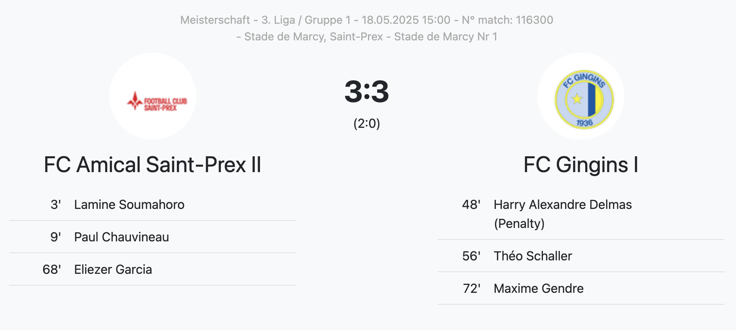Click the 56' goal minute marker
The image size is (736, 330).
pyautogui.click(x=471, y=256)
